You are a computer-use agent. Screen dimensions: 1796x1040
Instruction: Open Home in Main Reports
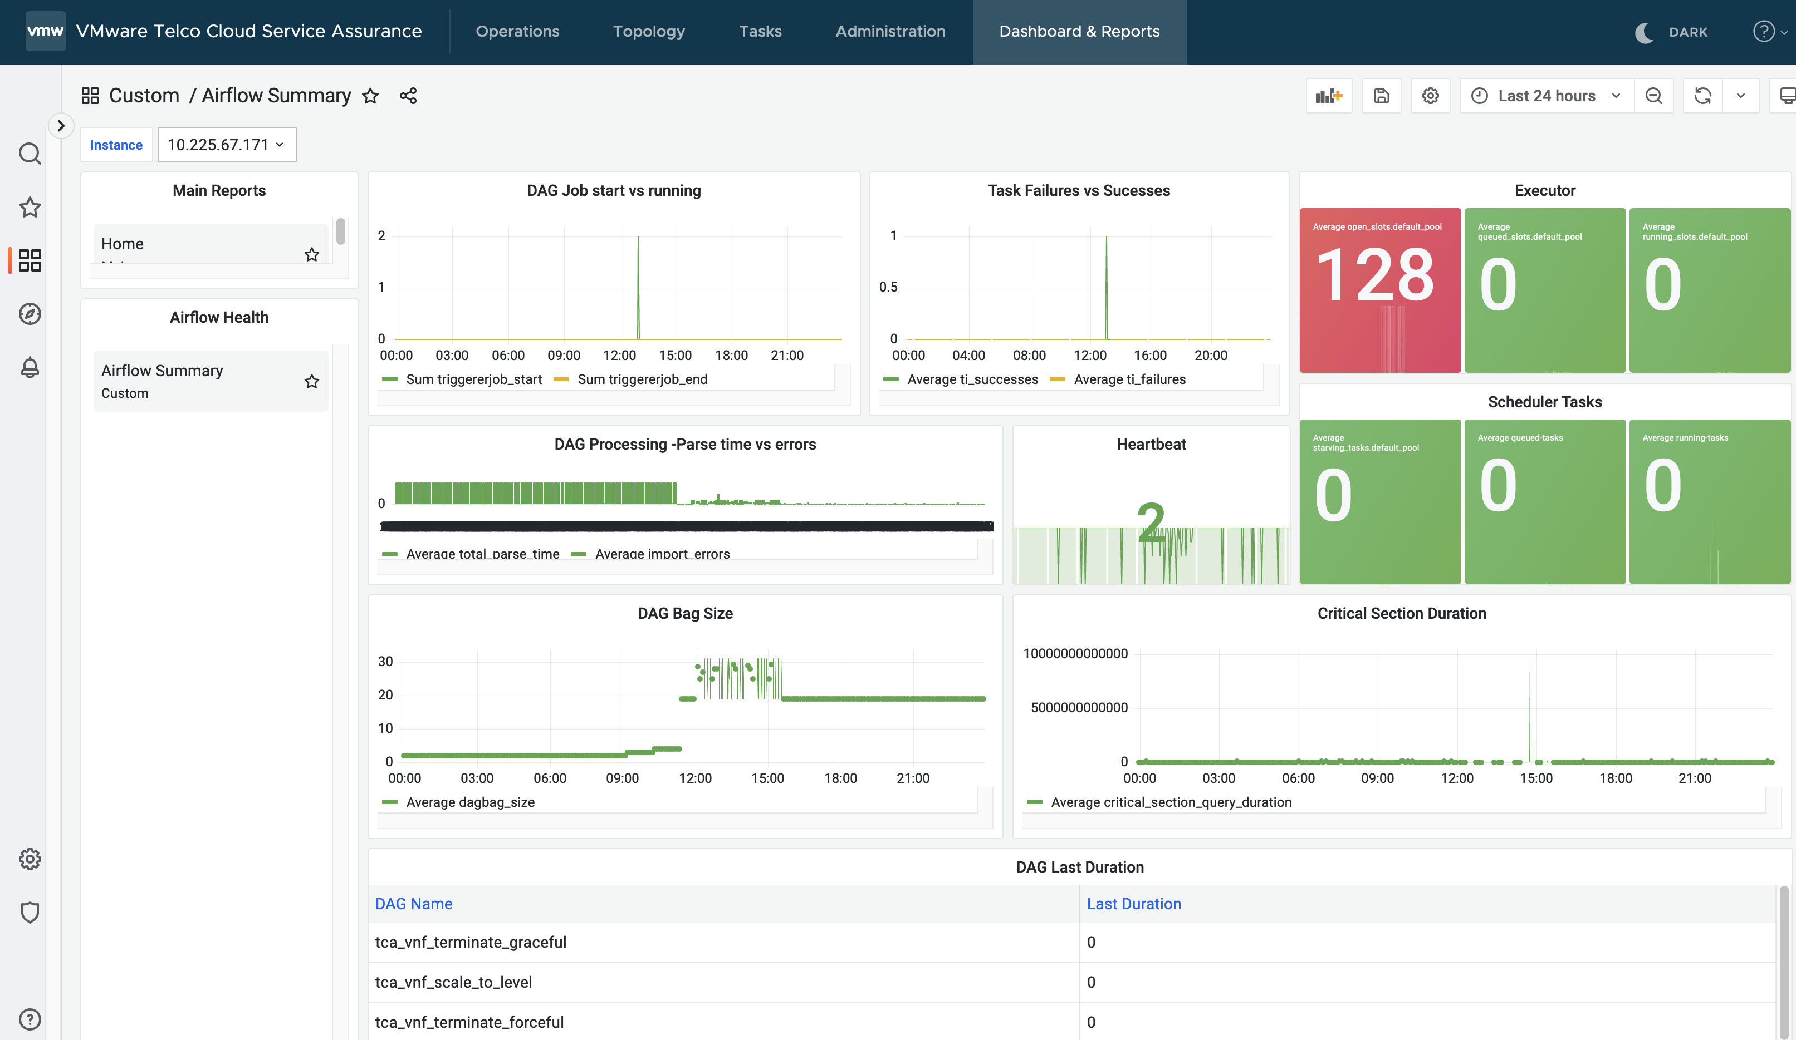[211, 244]
